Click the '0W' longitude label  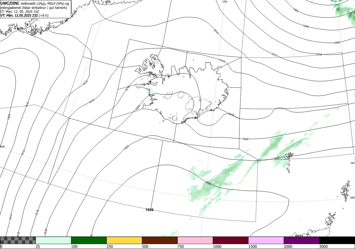click(x=353, y=163)
